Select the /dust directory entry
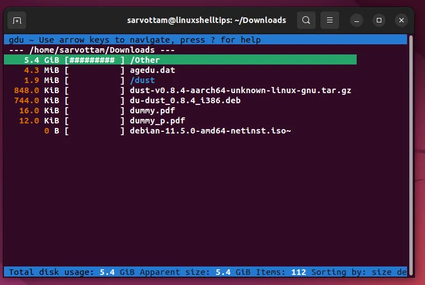This screenshot has width=425, height=285. point(142,80)
